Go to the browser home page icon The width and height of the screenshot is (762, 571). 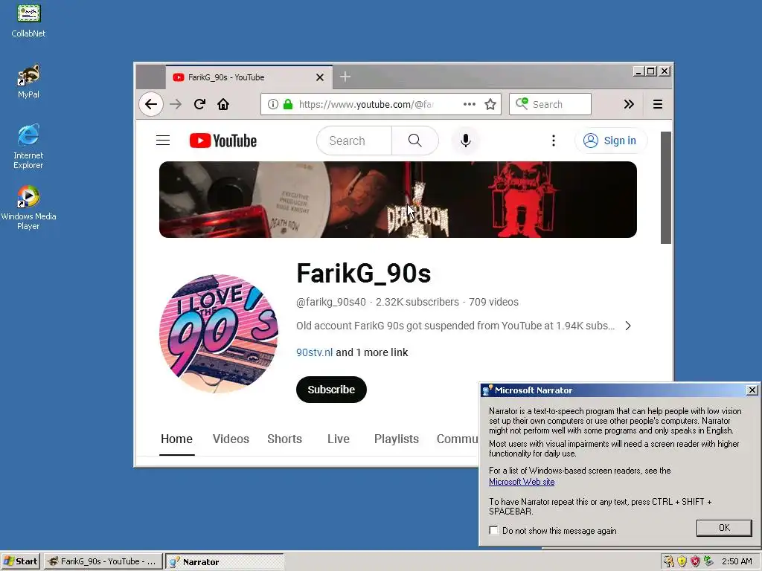[223, 104]
